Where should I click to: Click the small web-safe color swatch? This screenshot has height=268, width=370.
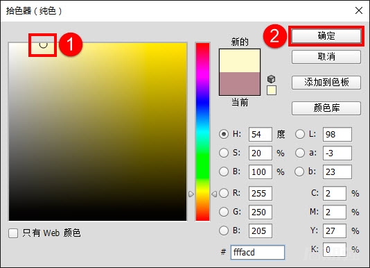(272, 90)
